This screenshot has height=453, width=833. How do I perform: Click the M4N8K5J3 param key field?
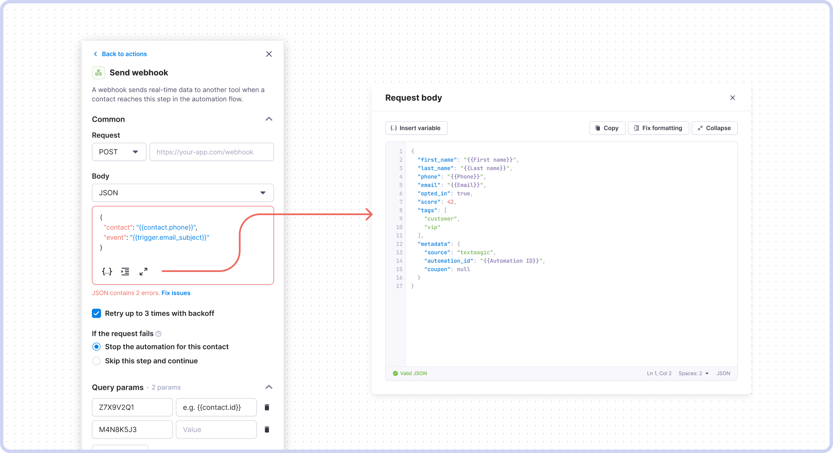click(132, 429)
